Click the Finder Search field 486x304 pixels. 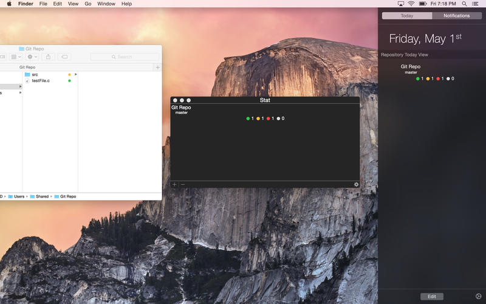click(124, 57)
